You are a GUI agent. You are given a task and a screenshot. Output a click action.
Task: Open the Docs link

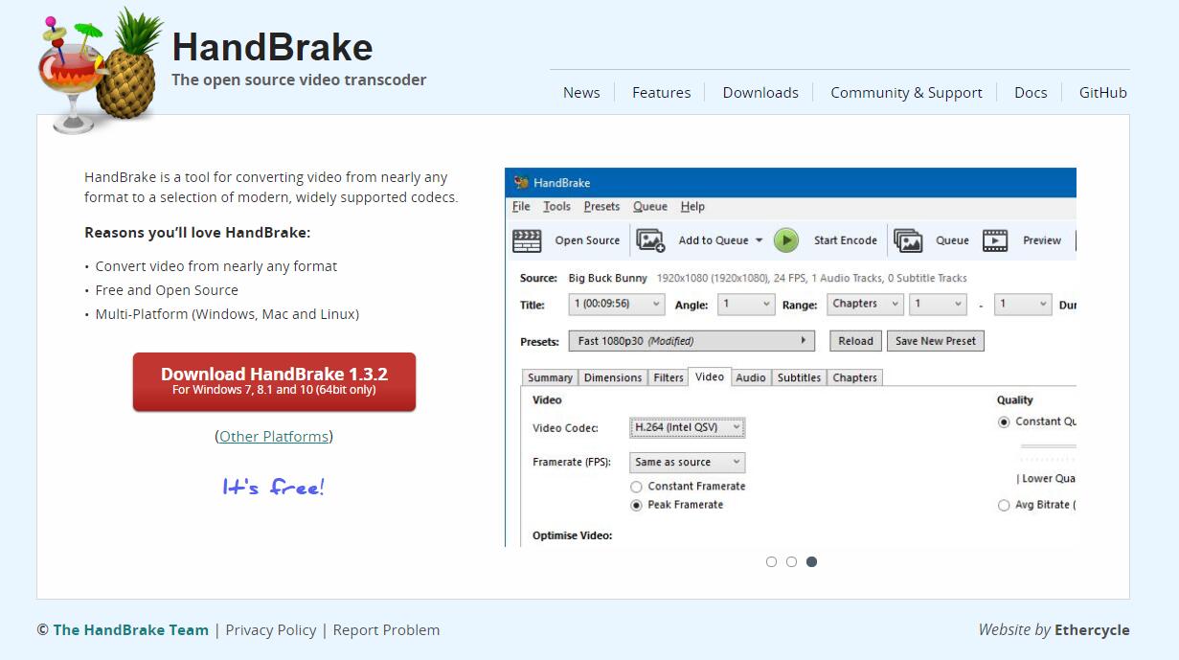pyautogui.click(x=1031, y=92)
